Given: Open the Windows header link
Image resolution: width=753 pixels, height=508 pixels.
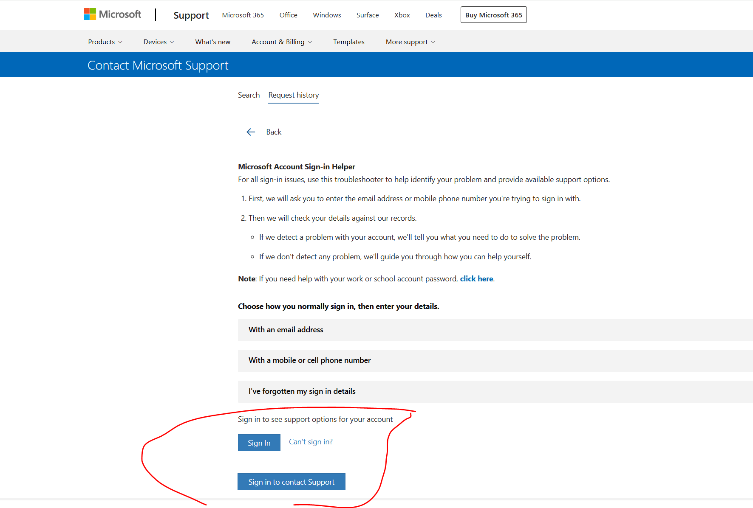Looking at the screenshot, I should pyautogui.click(x=327, y=15).
